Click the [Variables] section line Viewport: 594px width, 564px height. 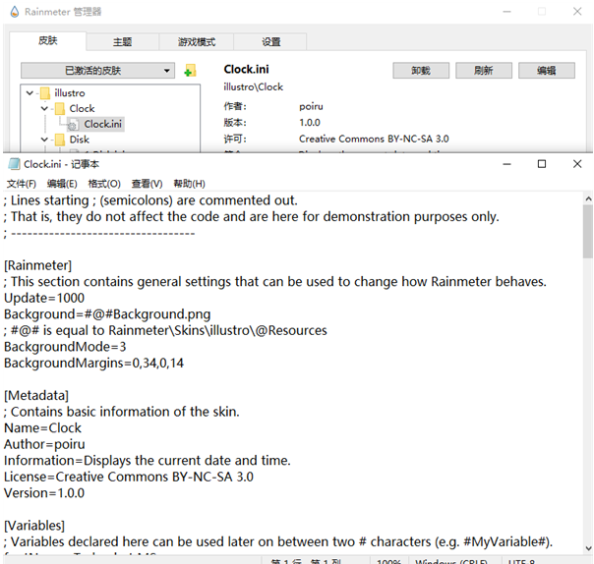(34, 526)
